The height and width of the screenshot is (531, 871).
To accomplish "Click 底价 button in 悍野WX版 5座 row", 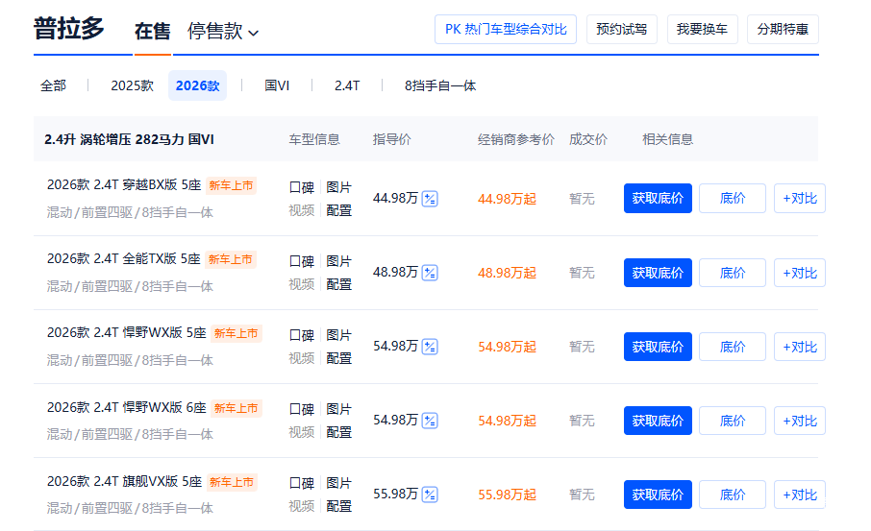I will tap(733, 347).
